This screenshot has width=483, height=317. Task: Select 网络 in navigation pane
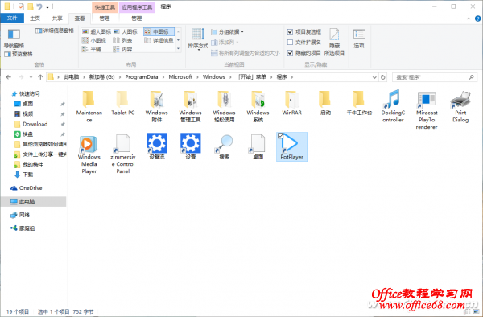[20, 215]
